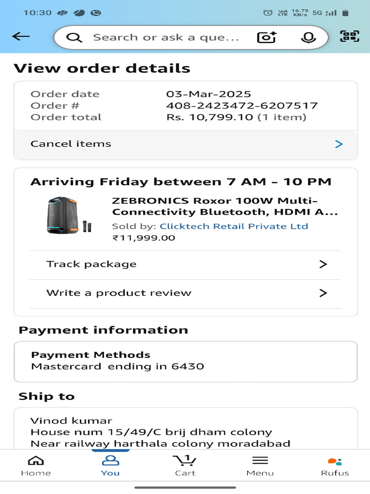Open the Cart tab
370x494 pixels.
point(185,466)
